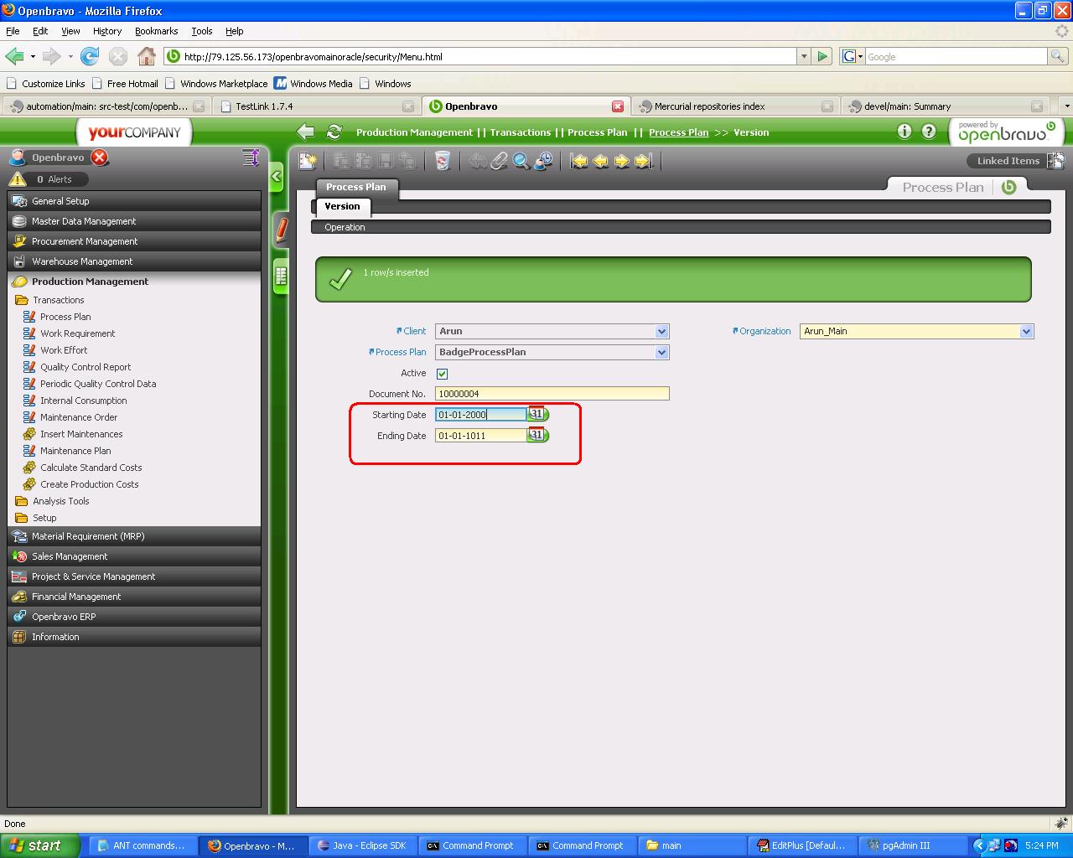Screen dimensions: 1073x858
Task: Click the About information icon
Action: coord(905,132)
